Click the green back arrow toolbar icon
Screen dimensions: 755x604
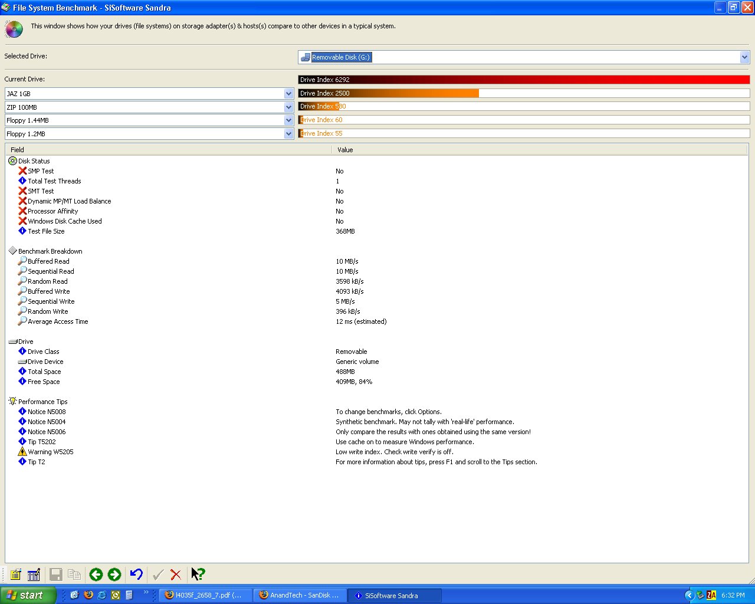pos(96,575)
